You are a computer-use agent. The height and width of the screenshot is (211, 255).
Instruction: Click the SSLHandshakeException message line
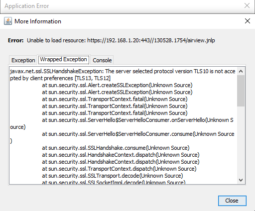coord(123,75)
